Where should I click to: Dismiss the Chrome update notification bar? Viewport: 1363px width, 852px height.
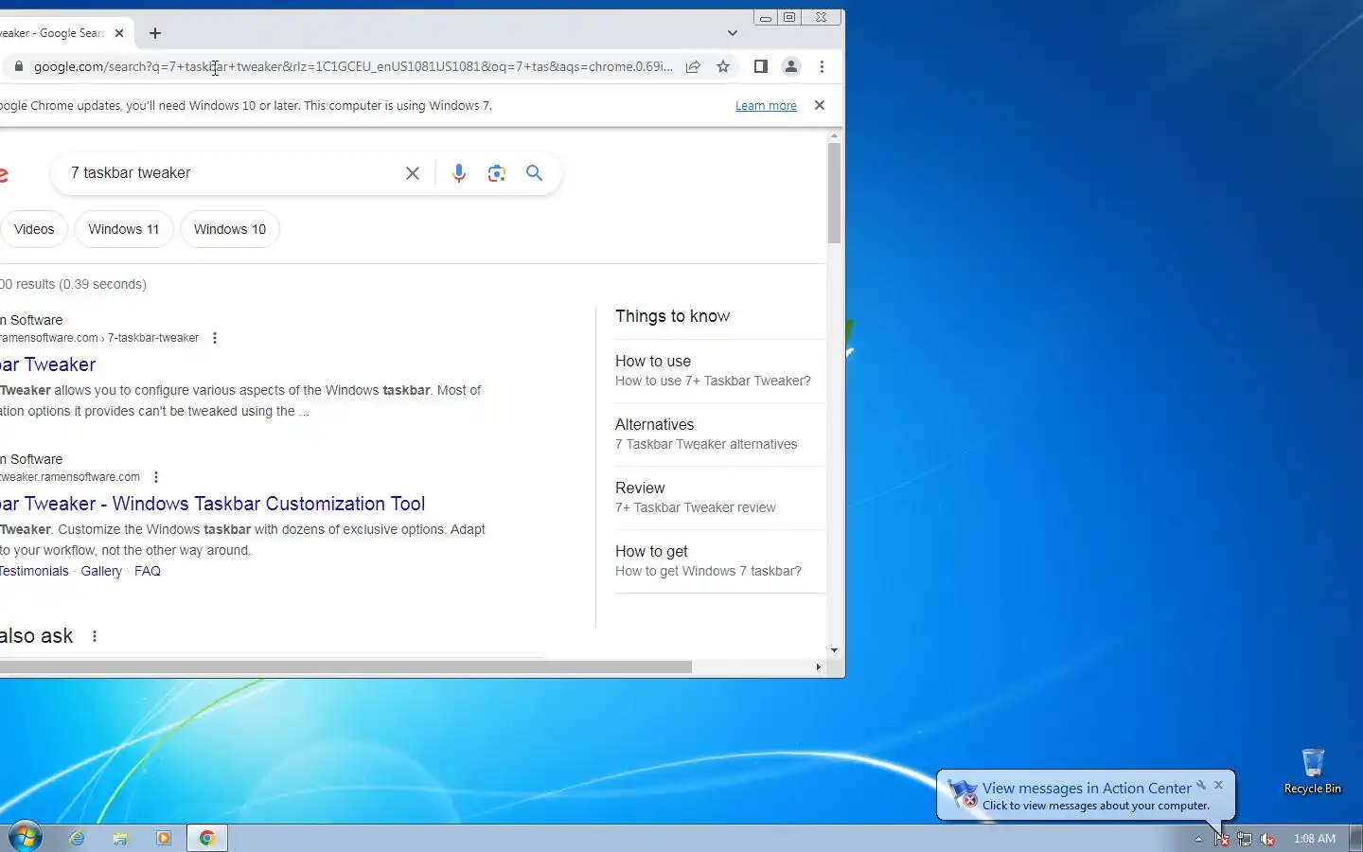pos(820,105)
